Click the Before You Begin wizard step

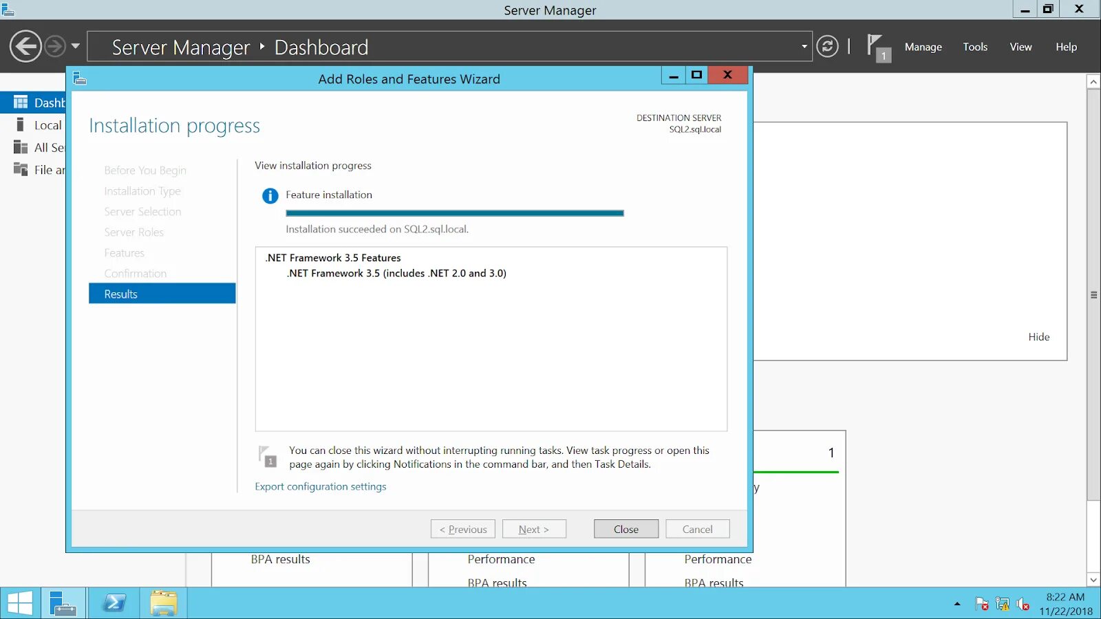point(145,171)
